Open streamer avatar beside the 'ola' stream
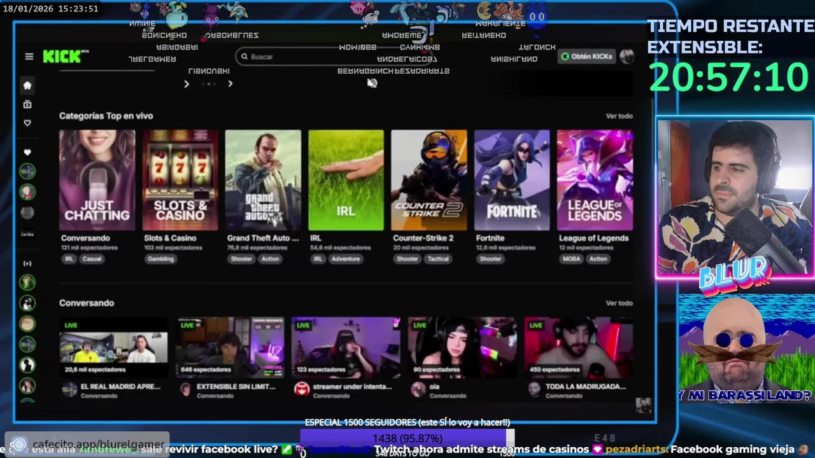815x458 pixels. 418,390
